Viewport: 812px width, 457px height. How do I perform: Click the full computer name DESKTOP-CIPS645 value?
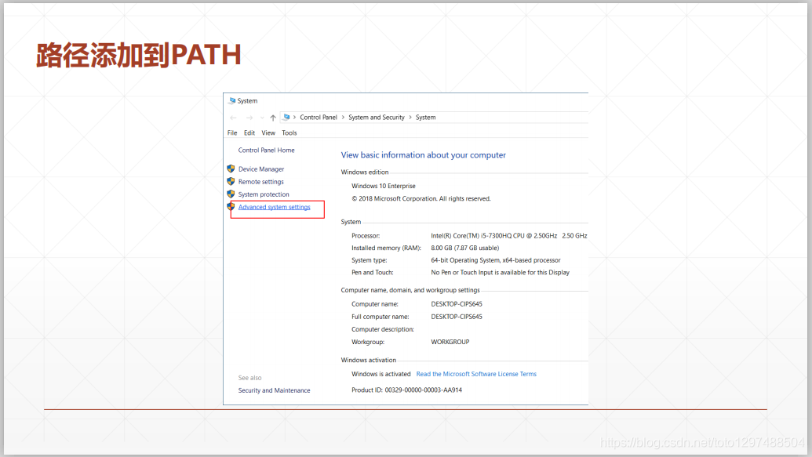click(x=457, y=317)
